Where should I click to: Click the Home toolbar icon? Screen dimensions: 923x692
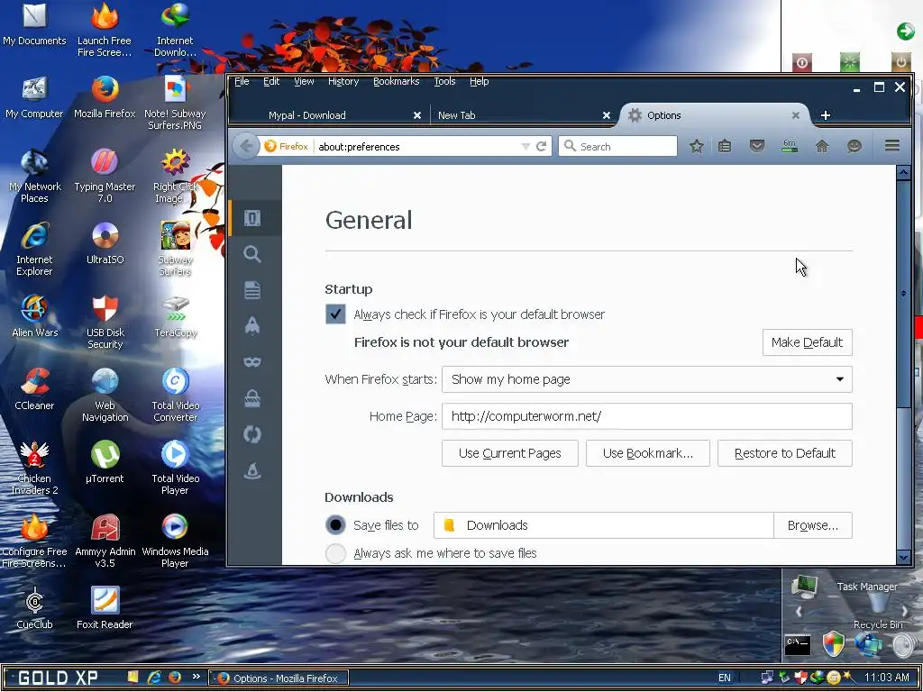click(x=822, y=147)
